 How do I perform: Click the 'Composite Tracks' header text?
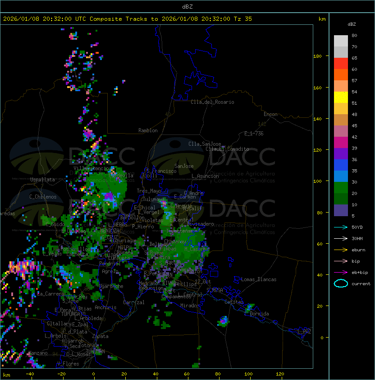point(119,19)
